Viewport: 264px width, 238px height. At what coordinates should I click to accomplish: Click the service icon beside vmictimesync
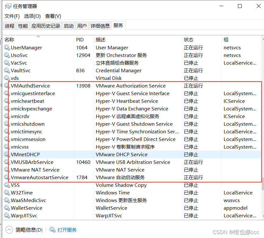tap(7, 131)
